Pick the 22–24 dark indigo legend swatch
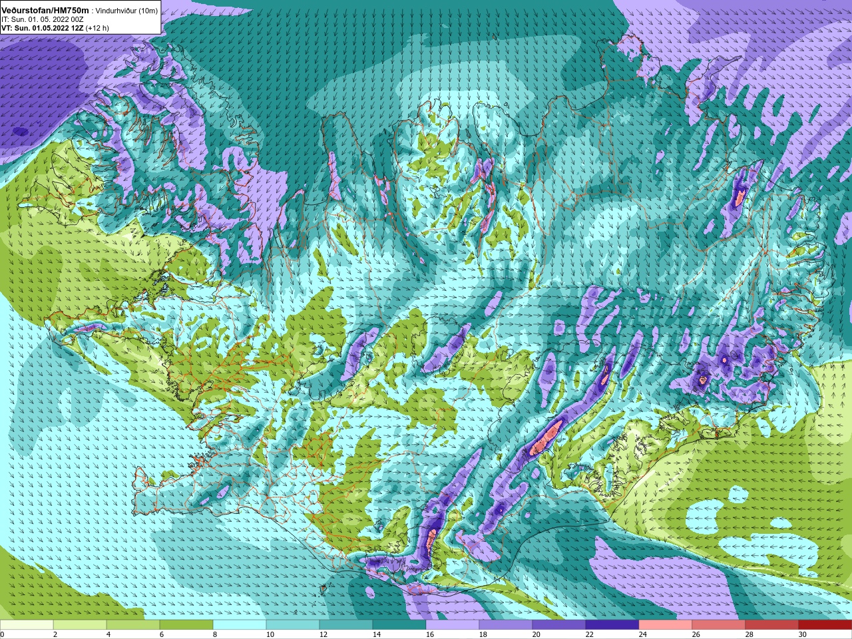The height and width of the screenshot is (639, 852). [612, 625]
